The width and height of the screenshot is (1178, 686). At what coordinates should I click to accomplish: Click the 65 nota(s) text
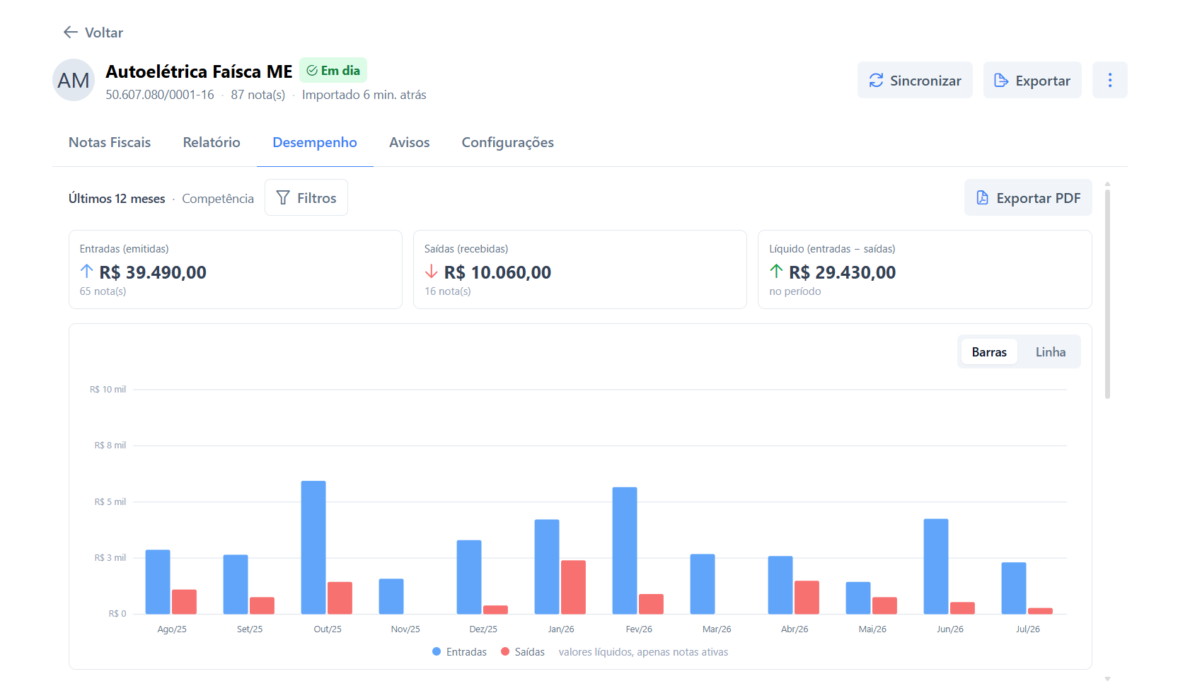[x=103, y=291]
